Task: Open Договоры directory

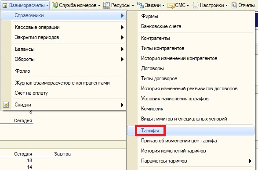Action: (191, 68)
